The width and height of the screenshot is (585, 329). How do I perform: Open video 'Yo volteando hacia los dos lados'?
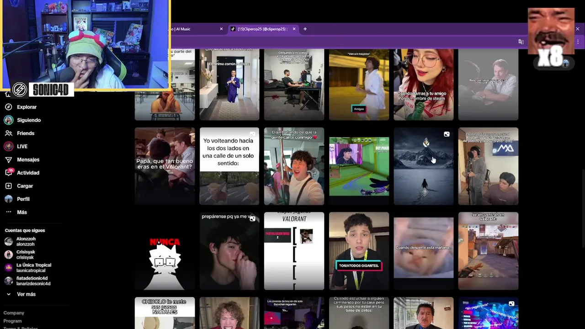click(x=229, y=166)
